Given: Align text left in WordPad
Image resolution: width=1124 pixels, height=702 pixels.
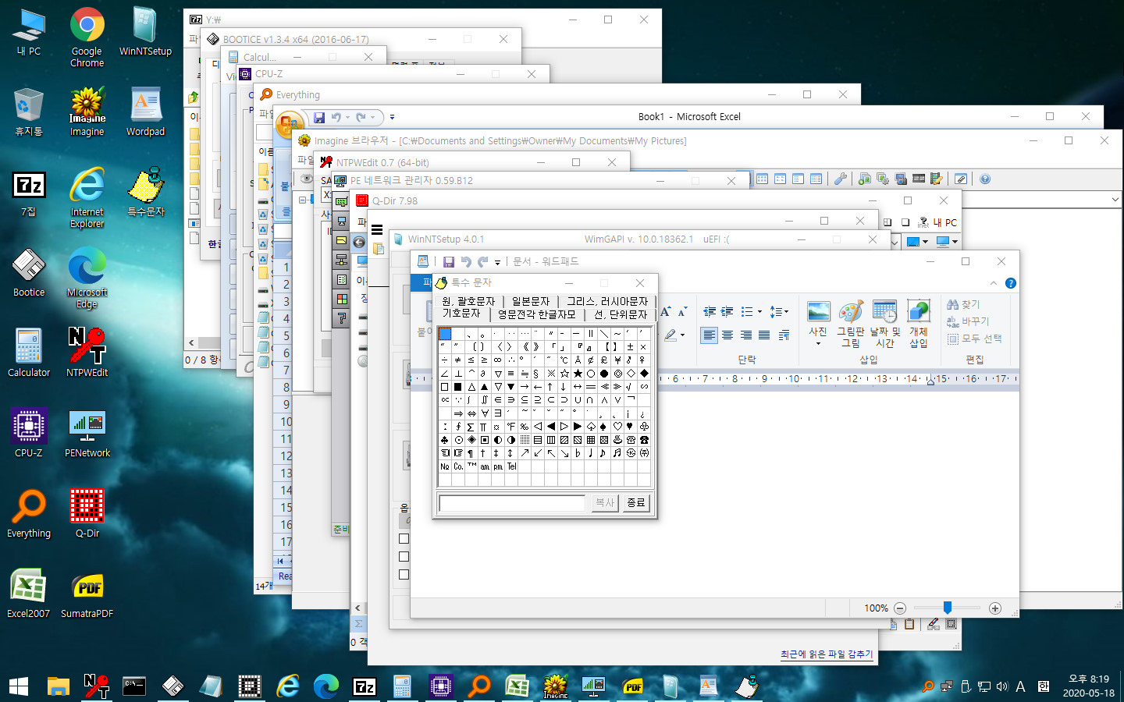Looking at the screenshot, I should click(x=709, y=335).
